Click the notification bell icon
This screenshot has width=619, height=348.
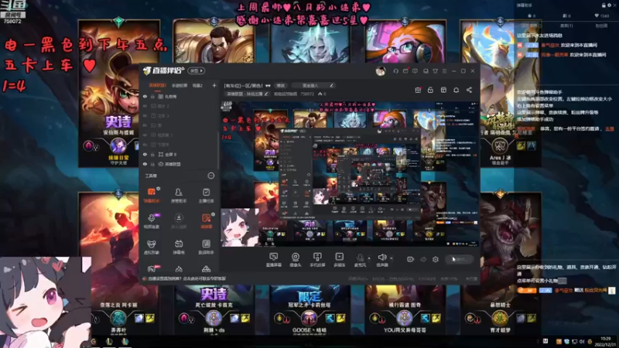click(x=457, y=90)
